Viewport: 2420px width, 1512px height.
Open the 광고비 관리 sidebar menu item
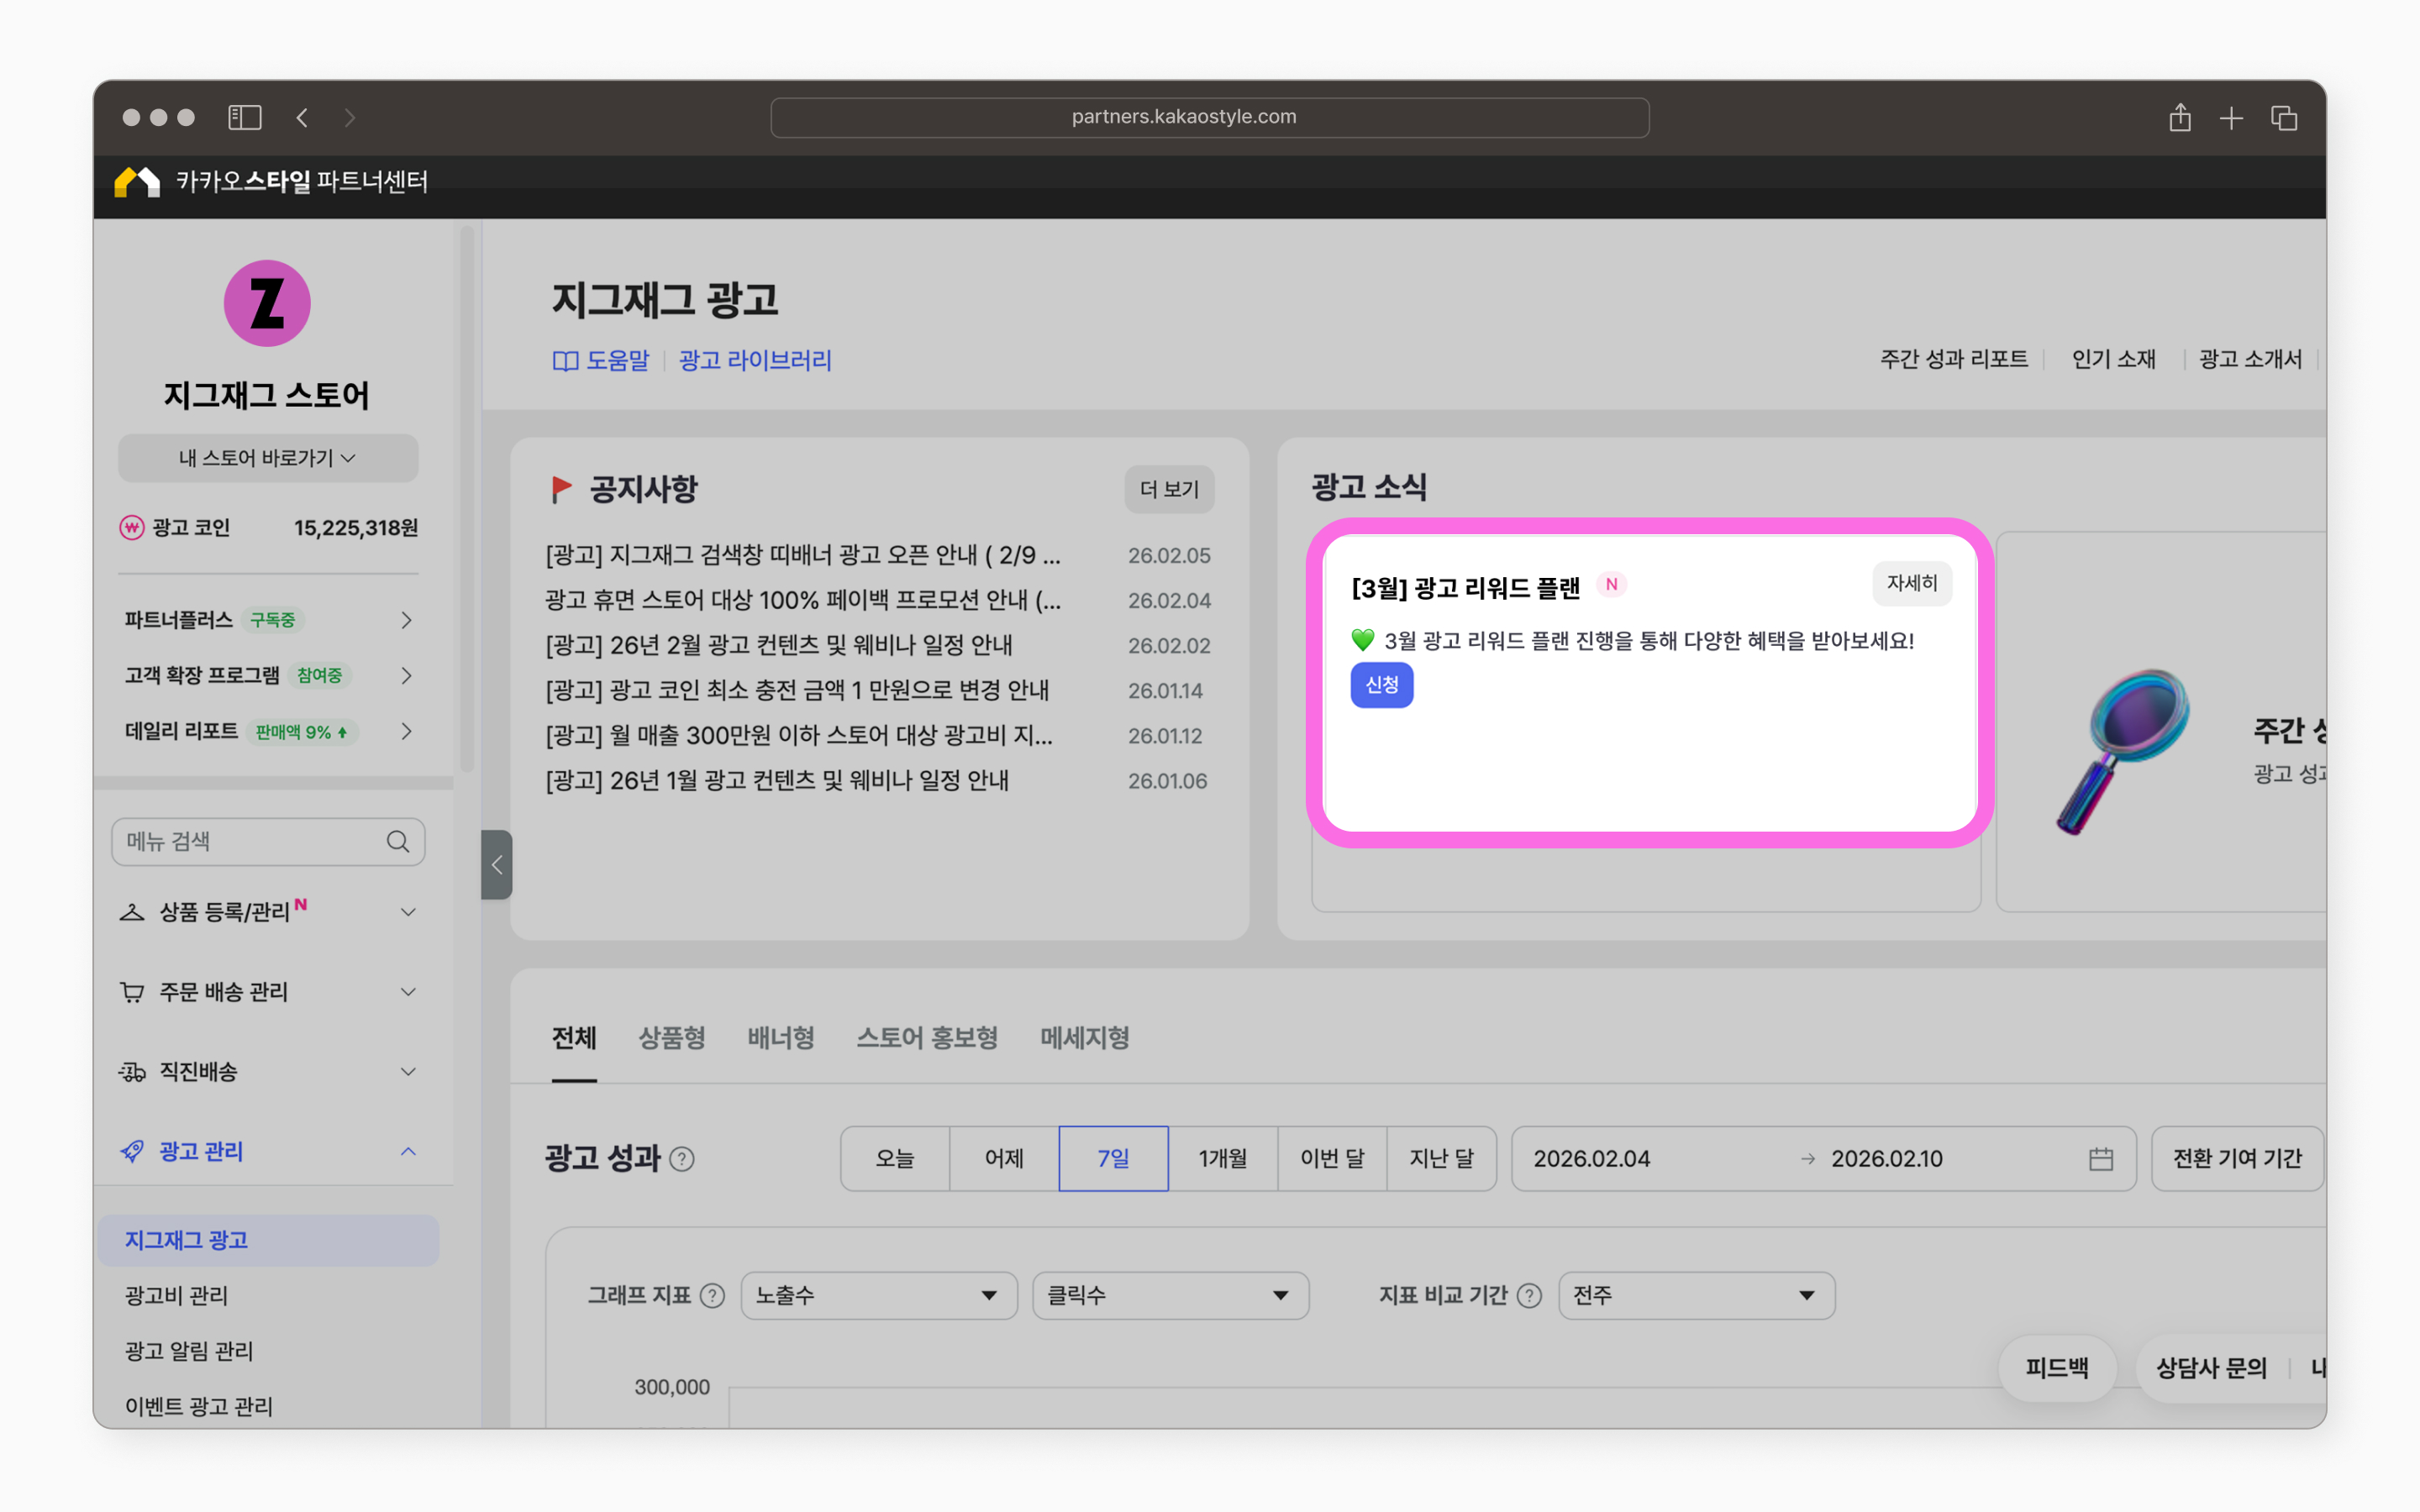pyautogui.click(x=177, y=1296)
